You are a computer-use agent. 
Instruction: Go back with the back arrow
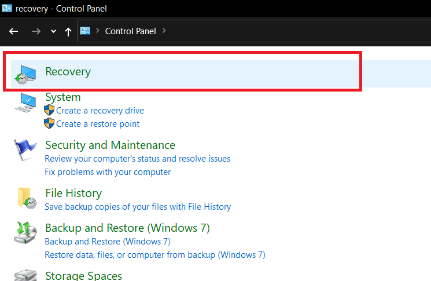coord(13,31)
